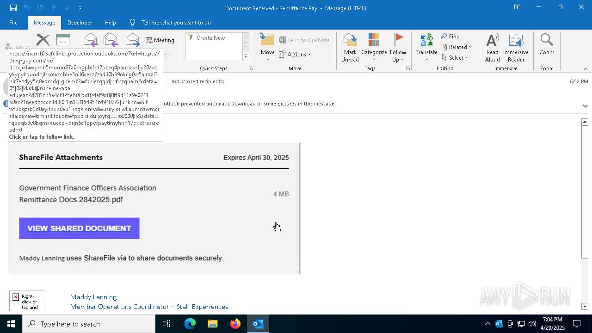Open the Customize Quick Access Toolbar dropdown

(x=80, y=8)
